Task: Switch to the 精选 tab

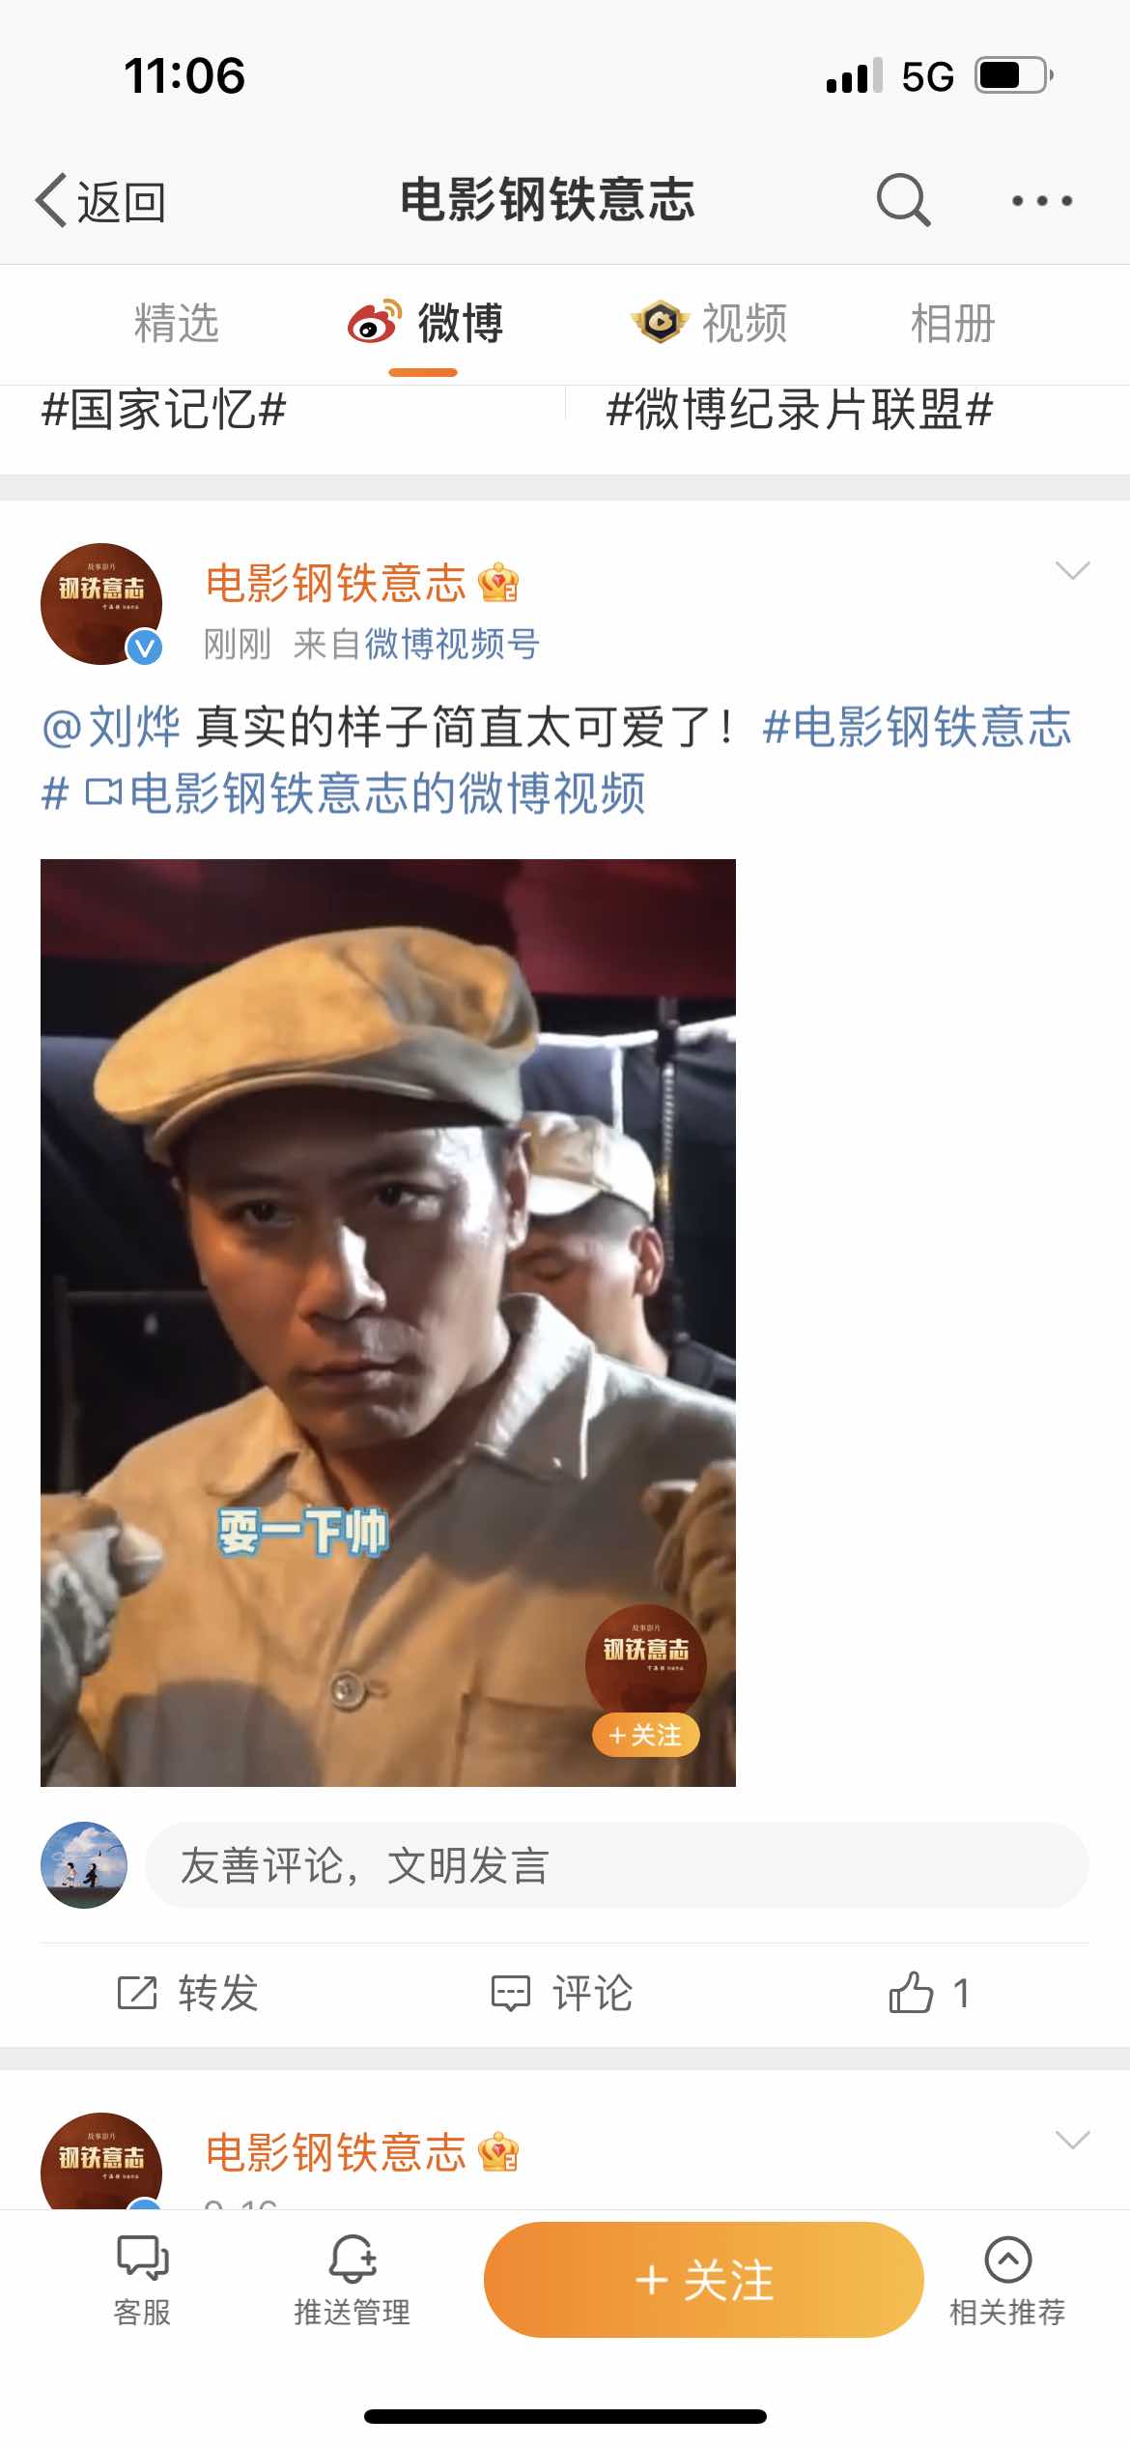Action: coord(177,323)
